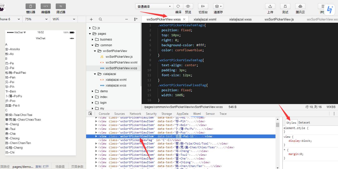Open the three-dot menu in file panel
Image resolution: width=338 pixels, height=169 pixels.
pos(127,19)
